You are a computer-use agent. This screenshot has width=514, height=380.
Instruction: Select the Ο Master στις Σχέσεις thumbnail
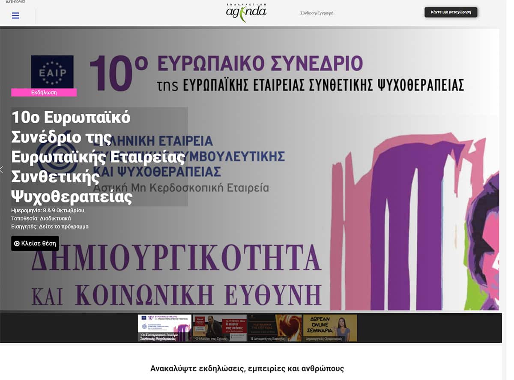coord(220,328)
